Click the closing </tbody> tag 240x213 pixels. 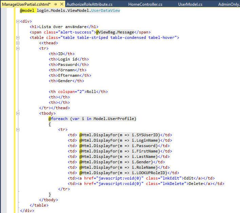click(49, 200)
